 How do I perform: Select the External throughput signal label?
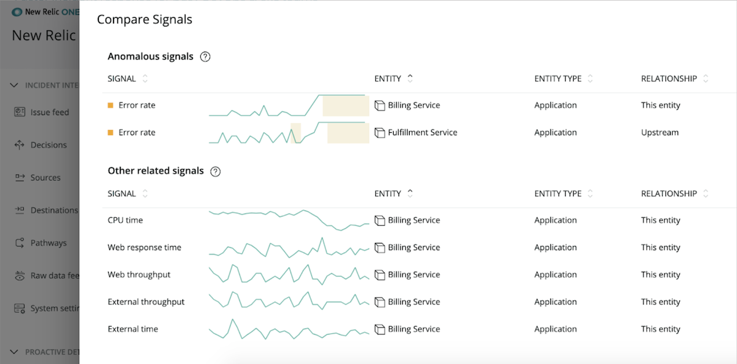(x=146, y=302)
